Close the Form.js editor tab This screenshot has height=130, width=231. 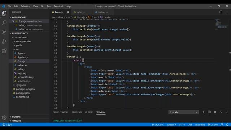[68, 12]
